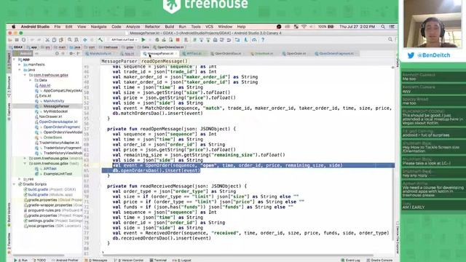Expand the Data package folder

tap(31, 80)
